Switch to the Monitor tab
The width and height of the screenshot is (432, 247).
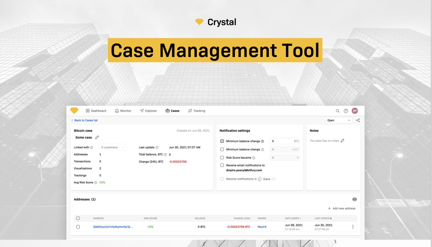[x=123, y=110]
